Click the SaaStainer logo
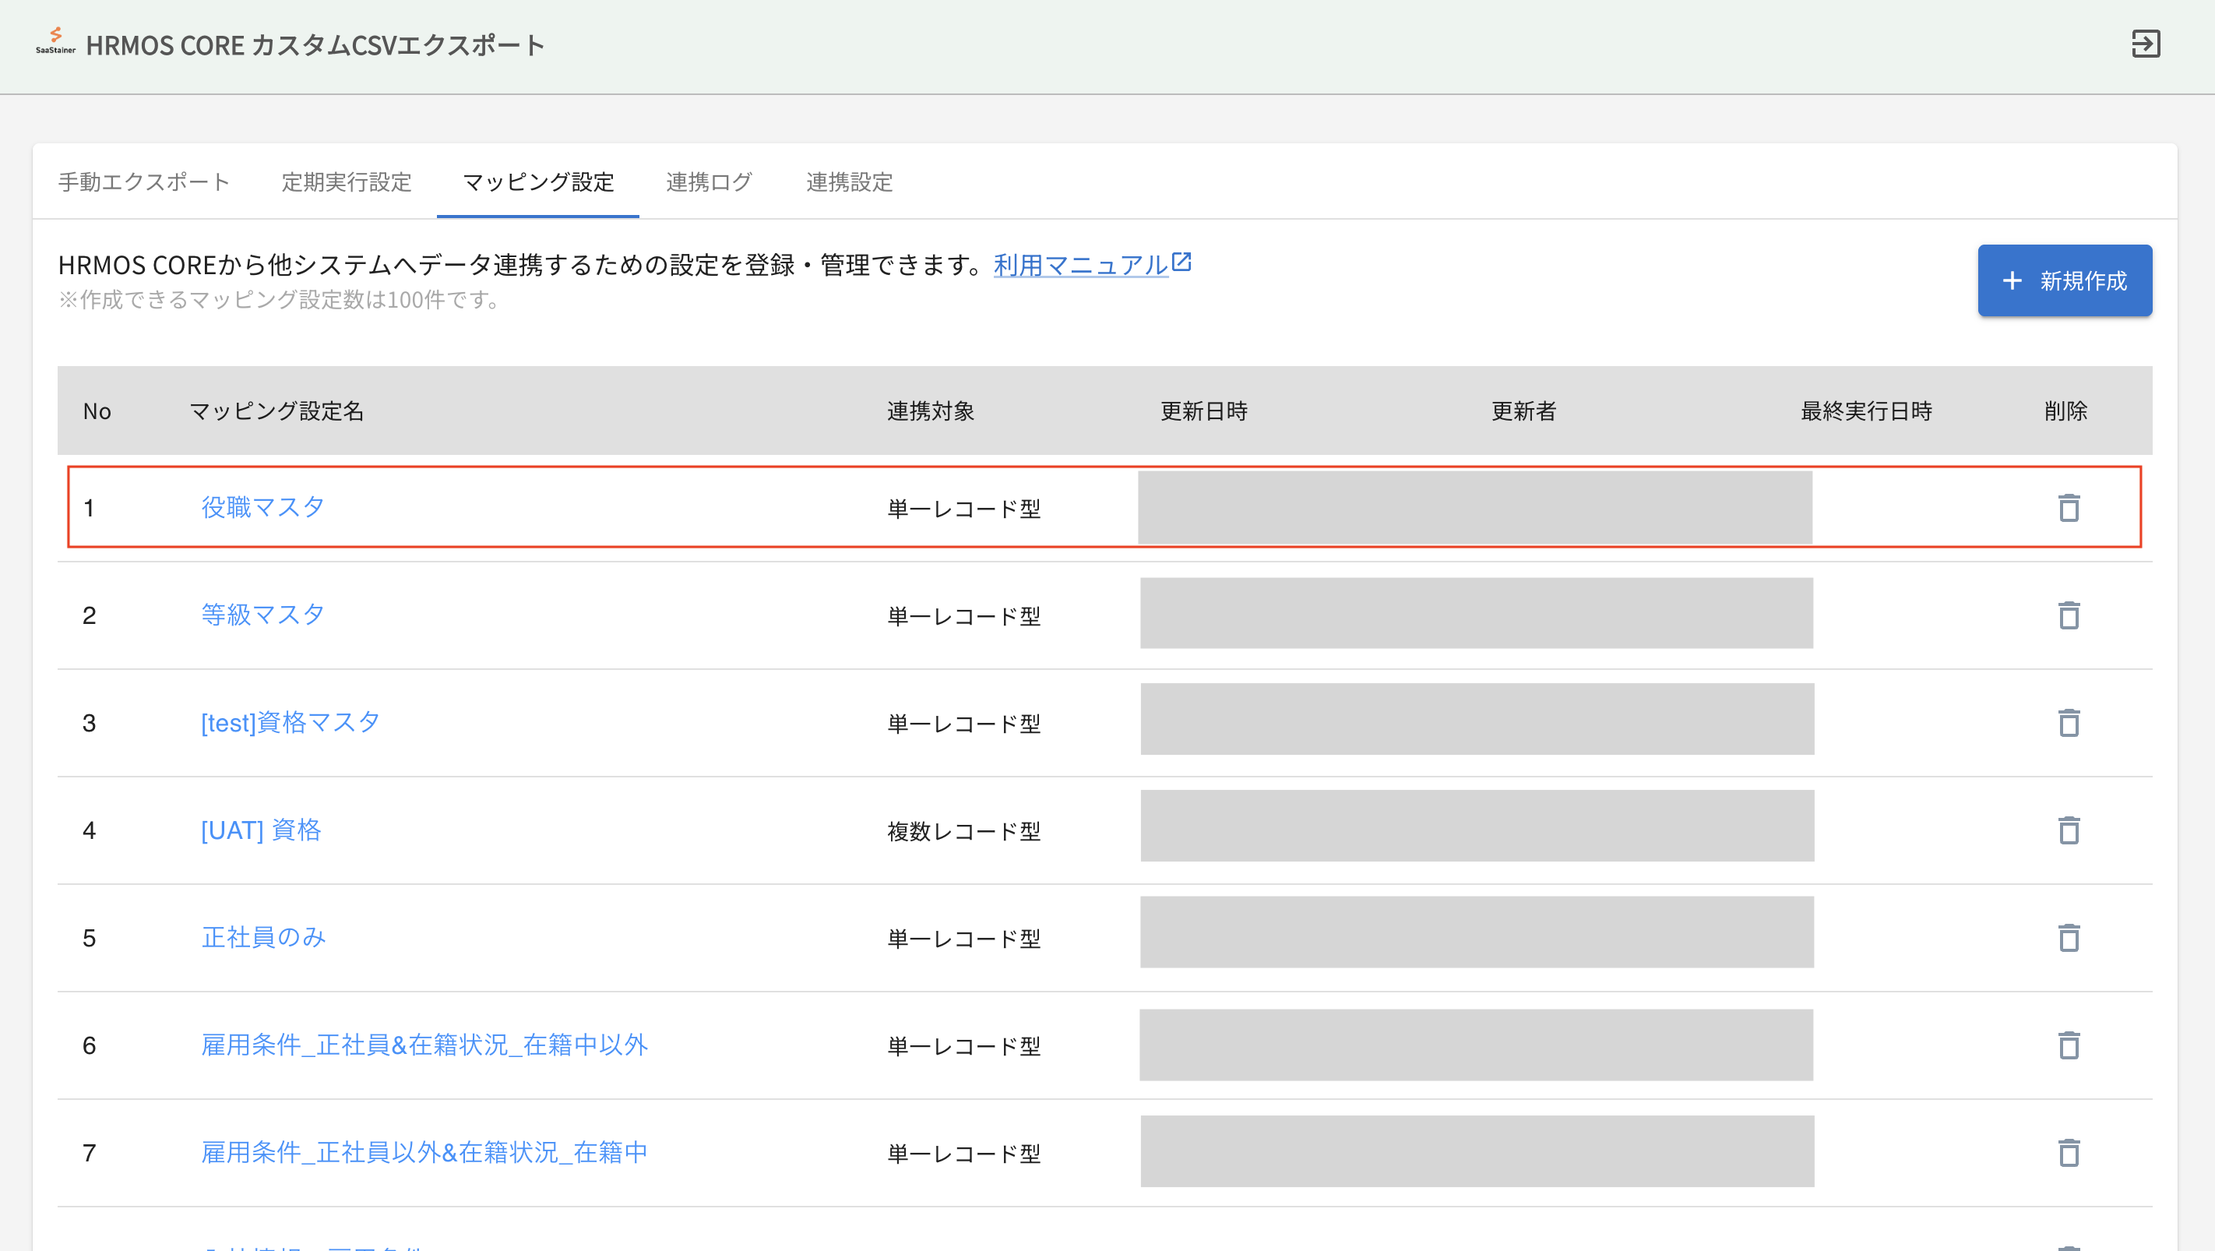The height and width of the screenshot is (1251, 2215). tap(56, 41)
